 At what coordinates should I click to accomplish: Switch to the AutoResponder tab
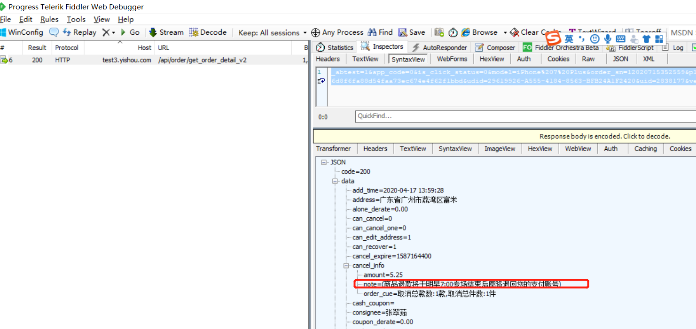pos(439,47)
